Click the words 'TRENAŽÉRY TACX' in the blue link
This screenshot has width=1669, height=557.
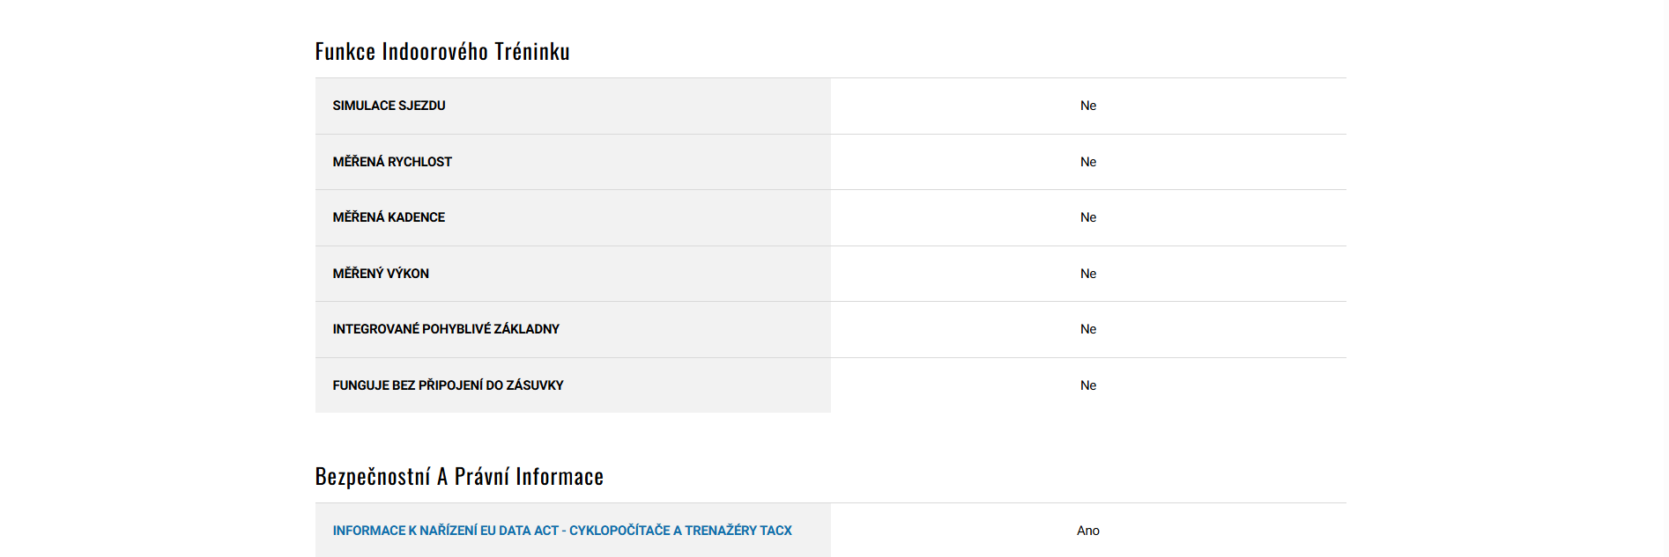tap(738, 531)
